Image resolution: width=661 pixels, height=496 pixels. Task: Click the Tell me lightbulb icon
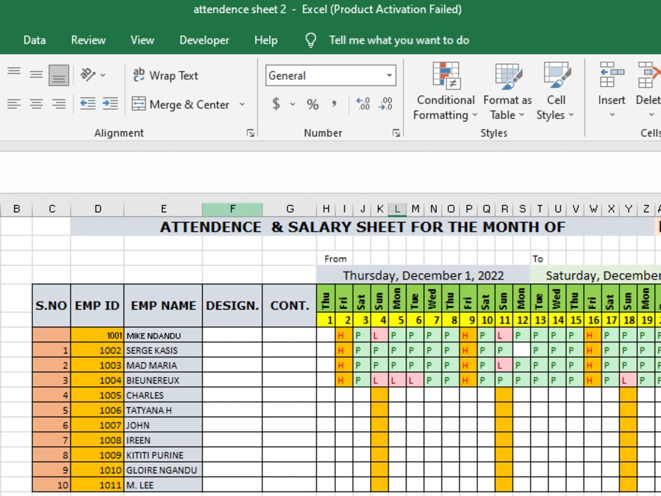click(311, 40)
